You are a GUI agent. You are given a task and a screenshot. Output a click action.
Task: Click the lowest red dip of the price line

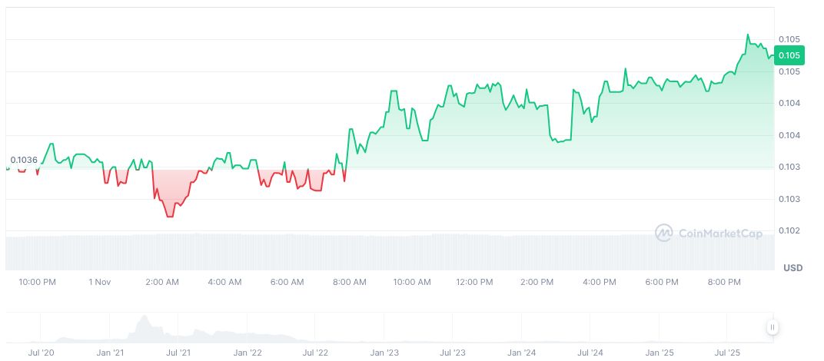tap(169, 217)
